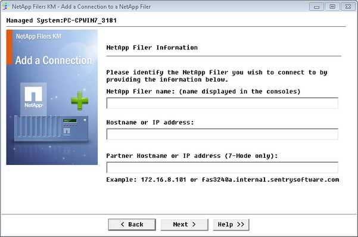Click the Next button

[x=185, y=224]
